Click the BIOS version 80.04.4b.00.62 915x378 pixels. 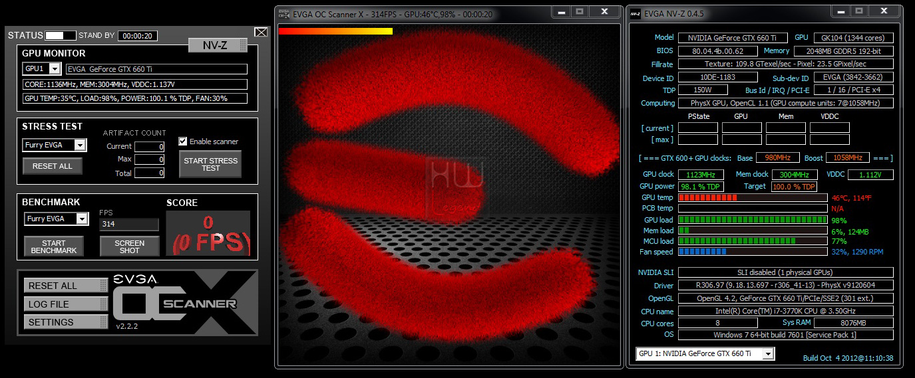tap(717, 50)
